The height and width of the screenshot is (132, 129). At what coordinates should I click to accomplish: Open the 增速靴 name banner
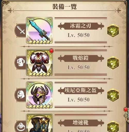click(81, 123)
